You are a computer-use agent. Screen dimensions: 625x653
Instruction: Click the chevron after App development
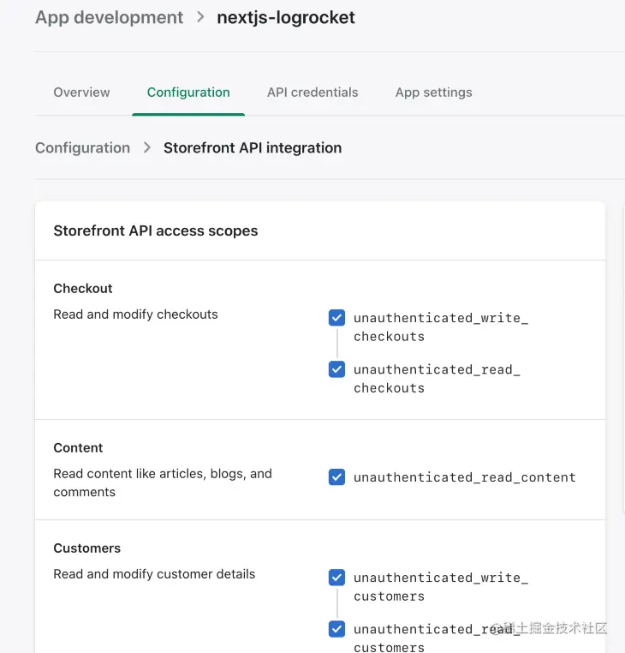point(200,17)
